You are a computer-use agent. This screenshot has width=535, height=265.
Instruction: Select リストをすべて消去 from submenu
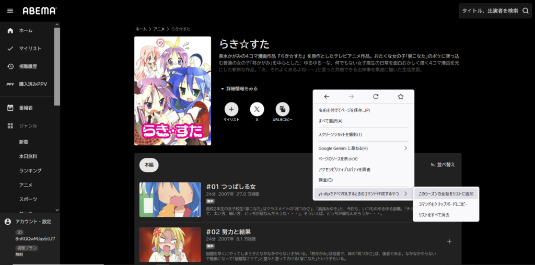pos(434,215)
